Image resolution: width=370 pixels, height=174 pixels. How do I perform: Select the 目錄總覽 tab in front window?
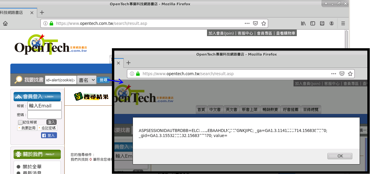[311, 109]
